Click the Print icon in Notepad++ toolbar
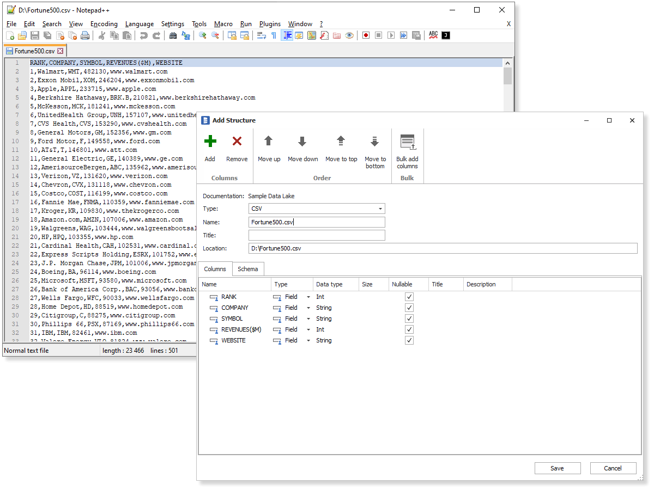 click(85, 35)
